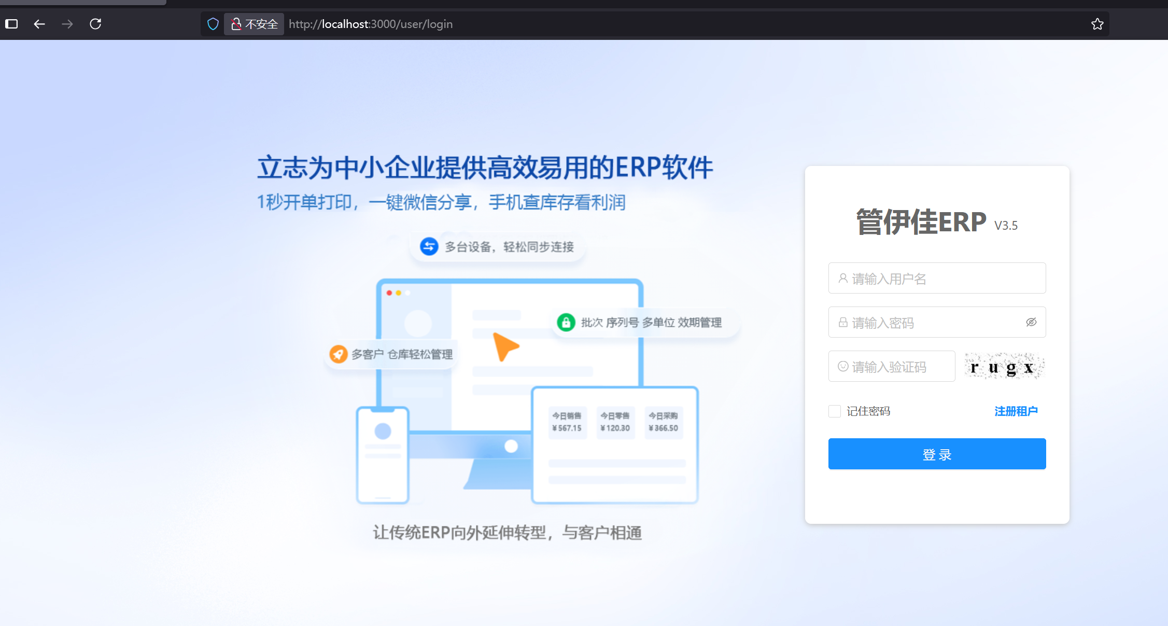Click the browser back arrow

[x=39, y=24]
